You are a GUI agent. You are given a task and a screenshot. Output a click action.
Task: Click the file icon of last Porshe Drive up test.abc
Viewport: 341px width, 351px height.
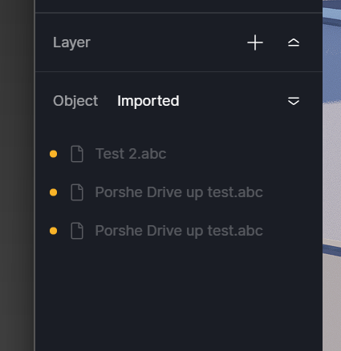coord(77,231)
